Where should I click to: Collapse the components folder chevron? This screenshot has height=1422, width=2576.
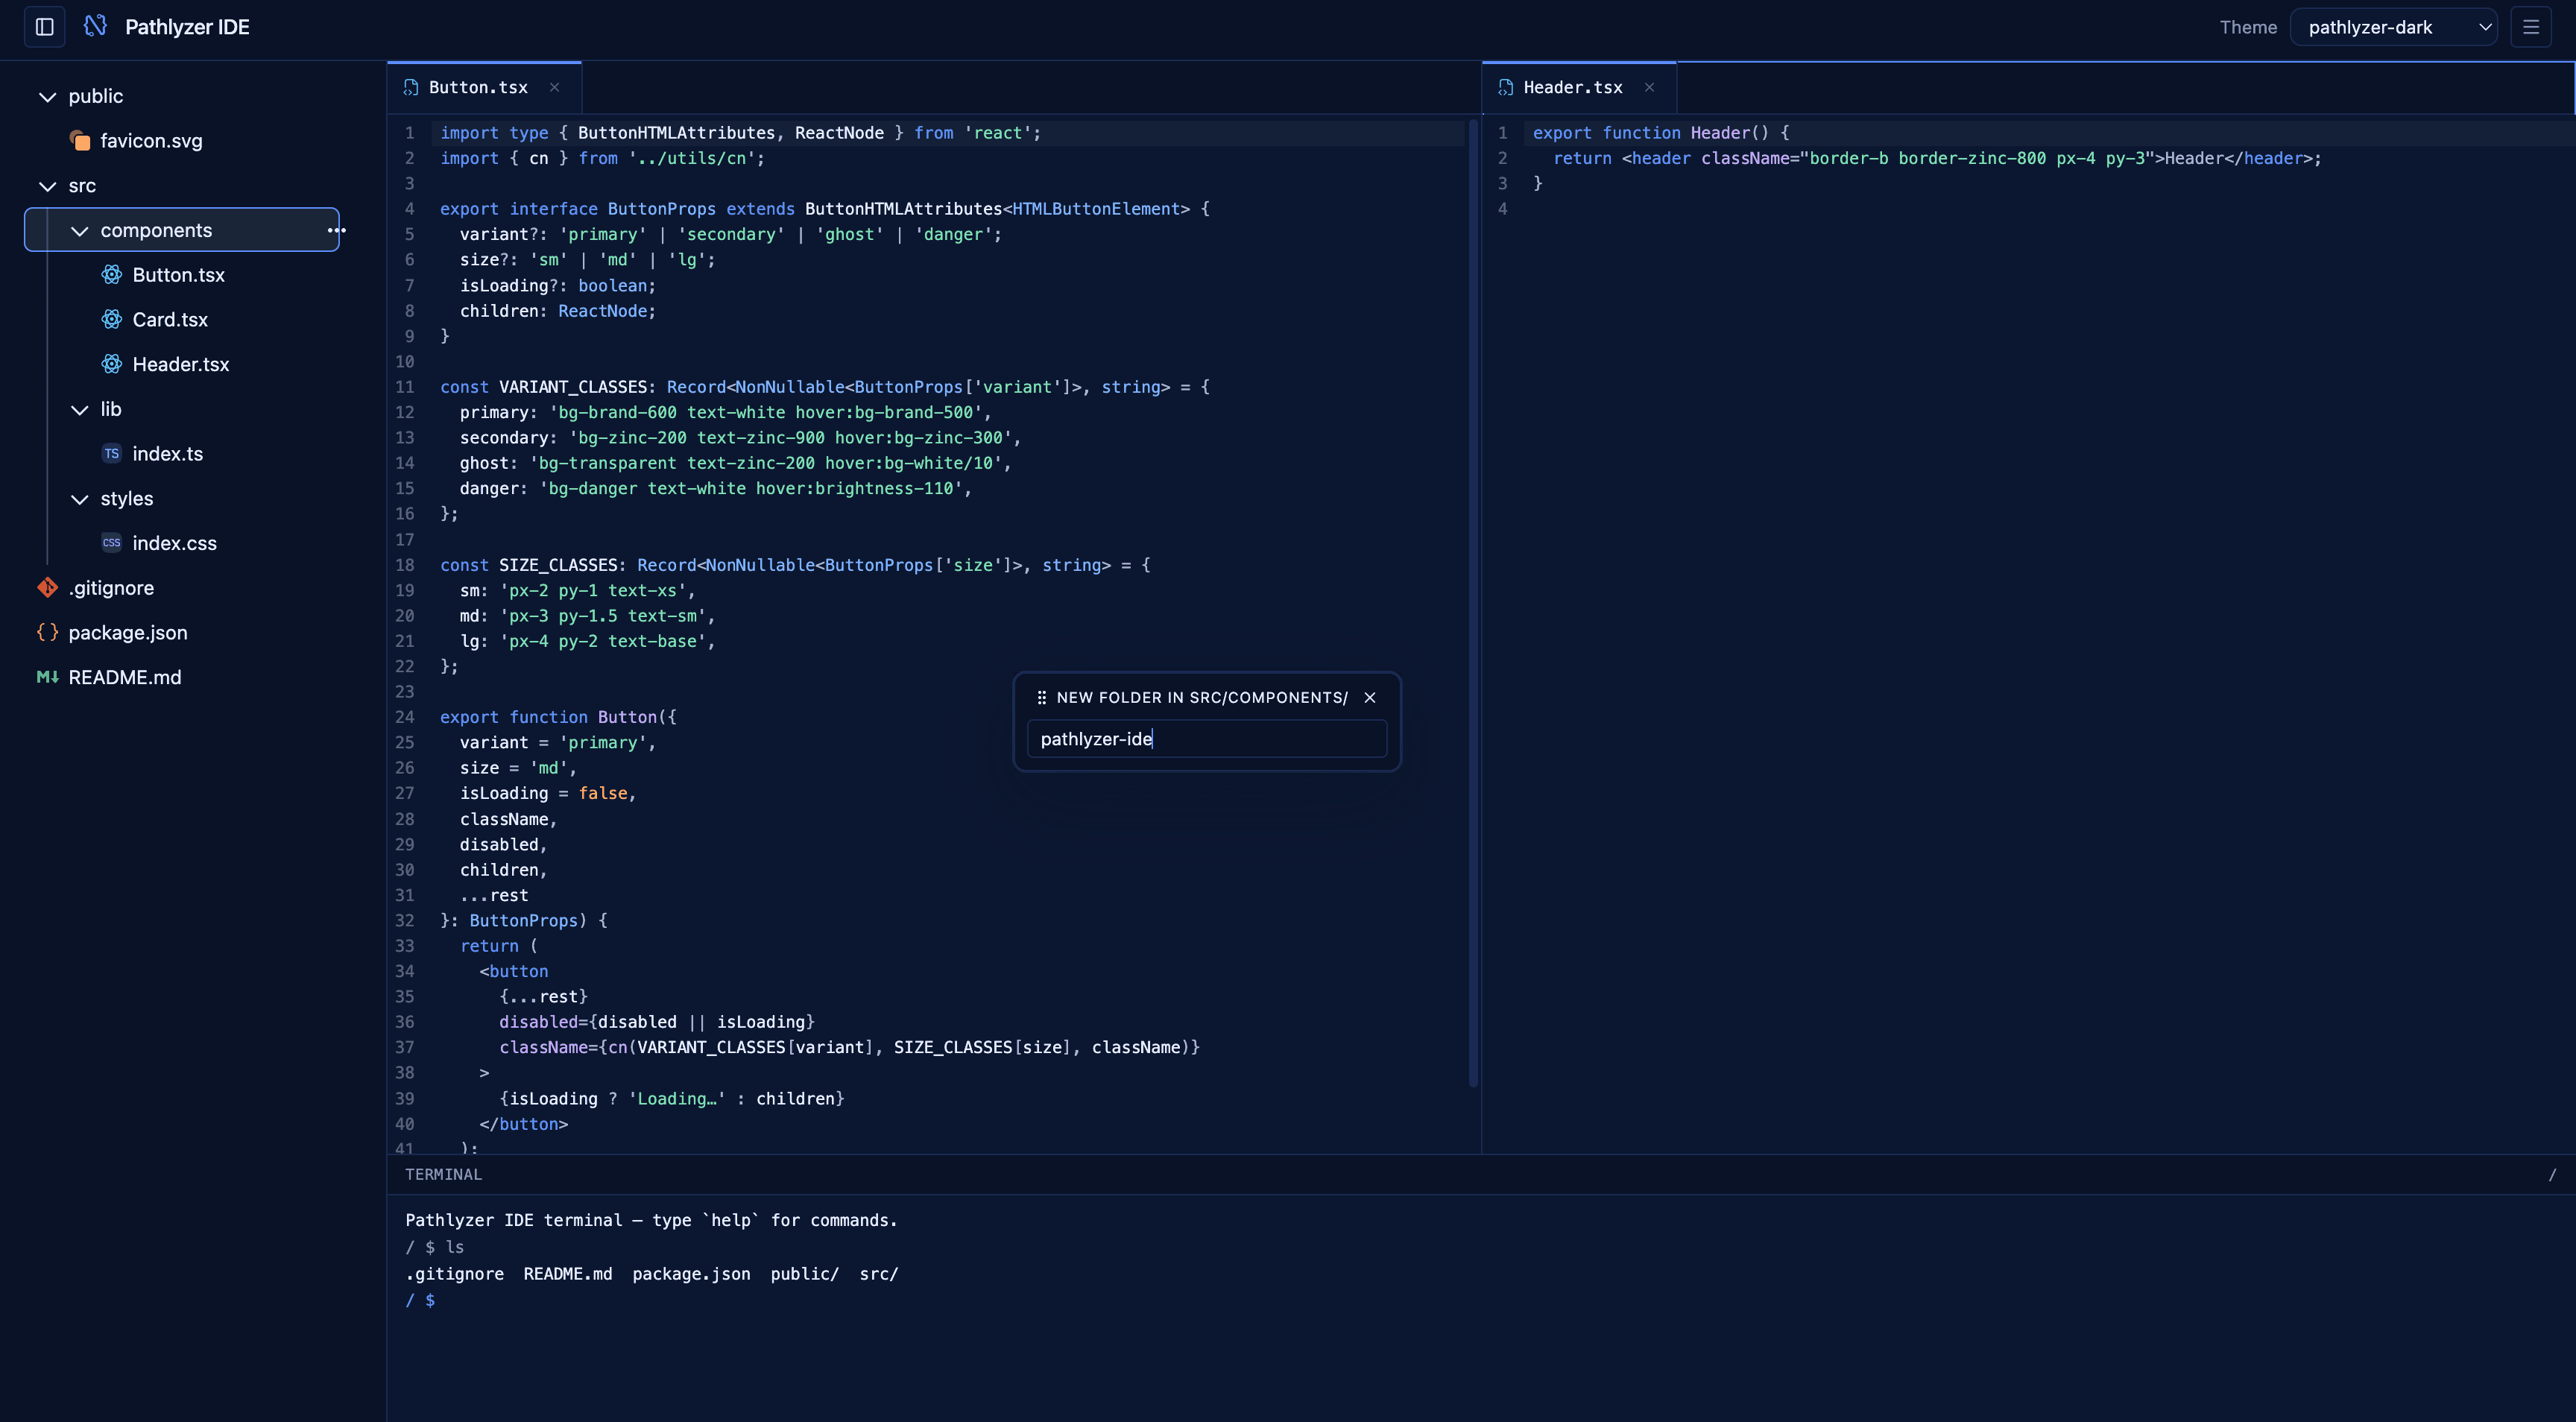[79, 231]
